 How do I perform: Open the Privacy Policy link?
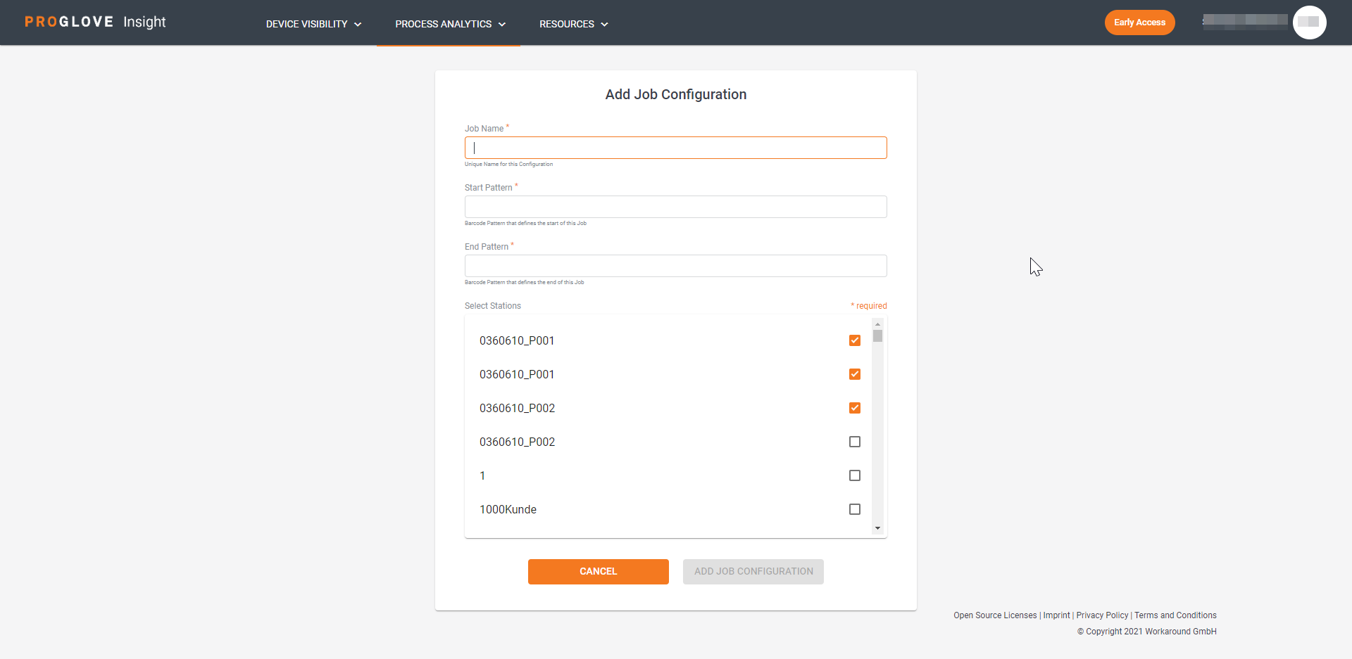pyautogui.click(x=1102, y=615)
